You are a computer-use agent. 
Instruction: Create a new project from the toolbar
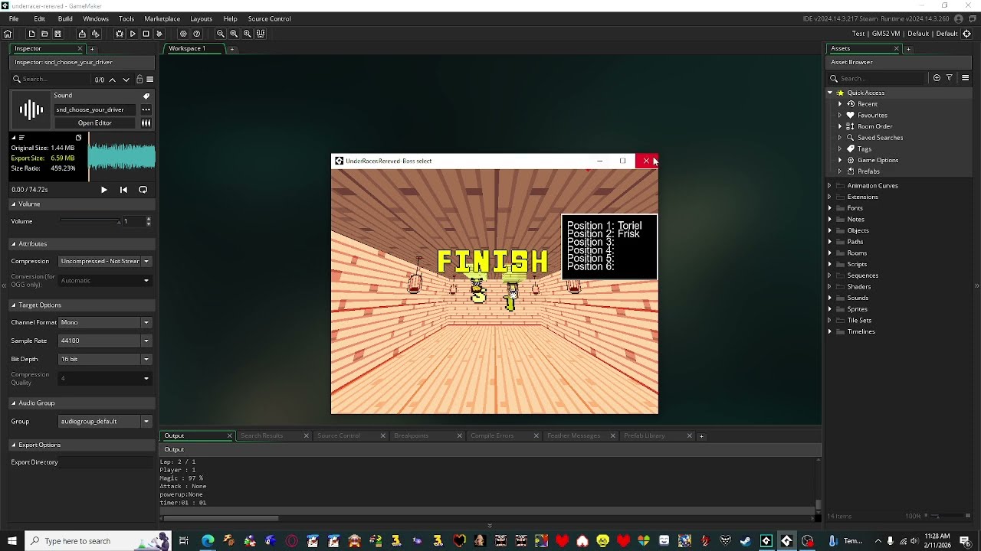tap(31, 34)
